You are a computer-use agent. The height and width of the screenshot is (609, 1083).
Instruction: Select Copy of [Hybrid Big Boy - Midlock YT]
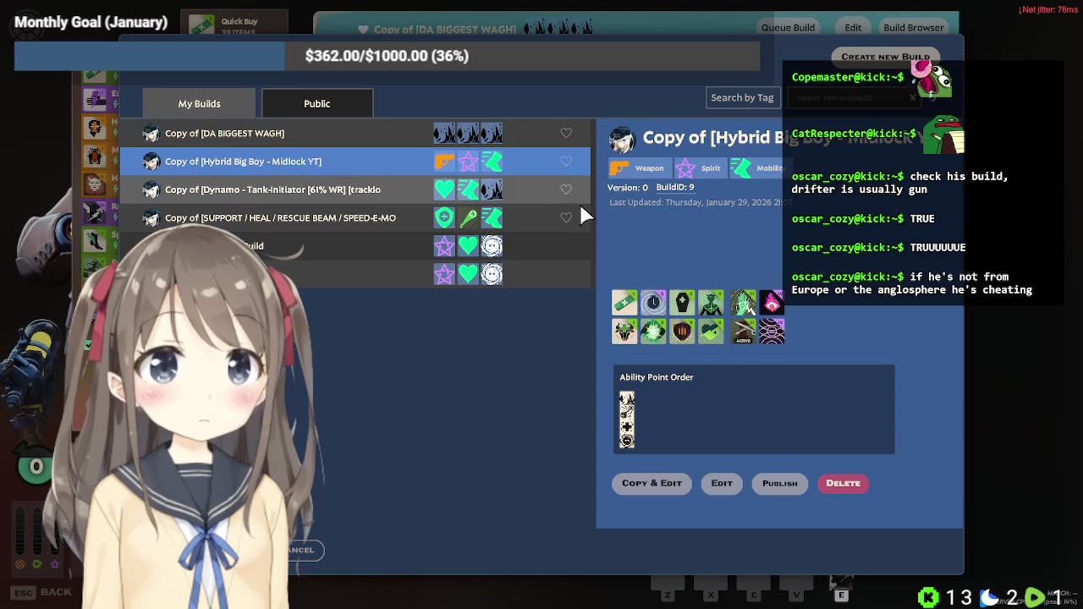click(x=355, y=161)
